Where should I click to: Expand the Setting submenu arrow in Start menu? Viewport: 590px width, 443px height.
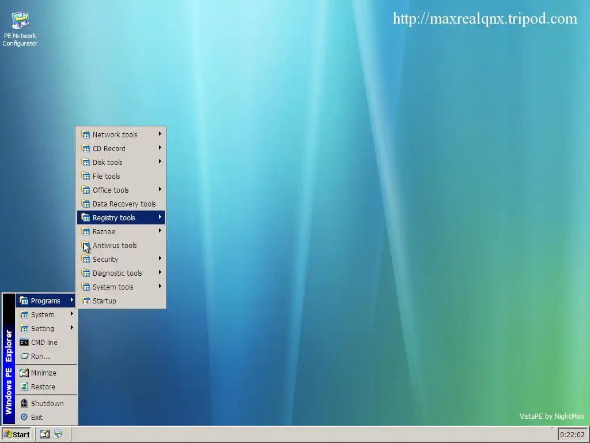(x=71, y=328)
